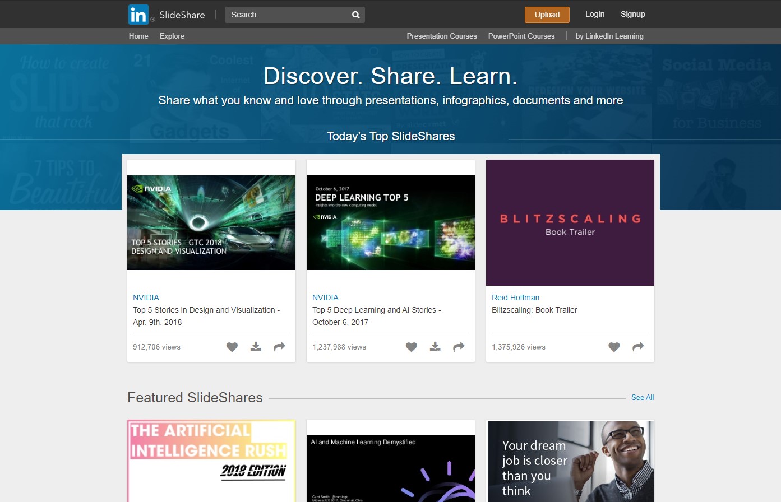Open the Deep Learning Top 5 thumbnail

click(x=391, y=222)
